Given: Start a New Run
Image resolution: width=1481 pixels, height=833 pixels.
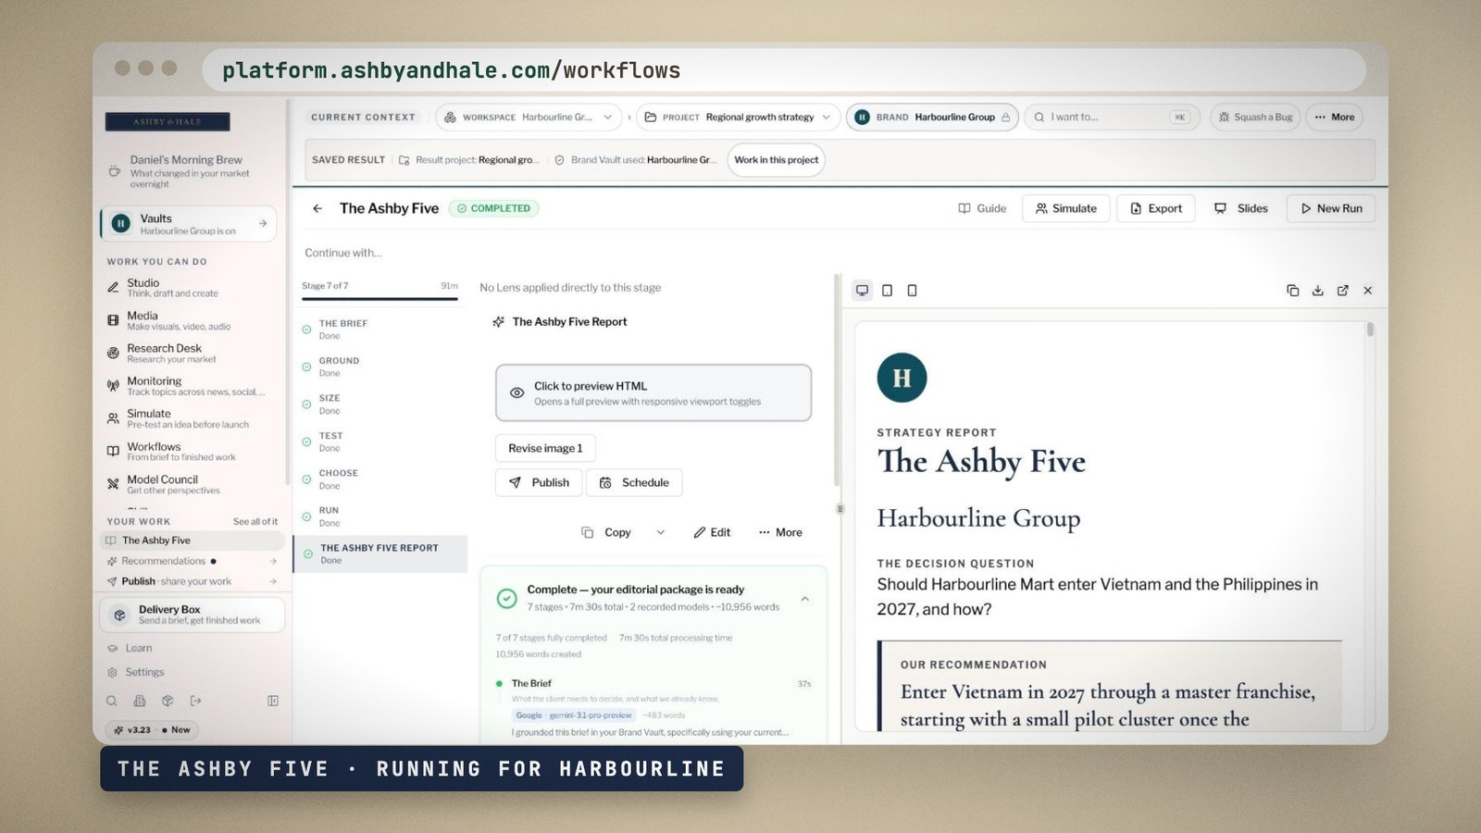Looking at the screenshot, I should tap(1331, 209).
